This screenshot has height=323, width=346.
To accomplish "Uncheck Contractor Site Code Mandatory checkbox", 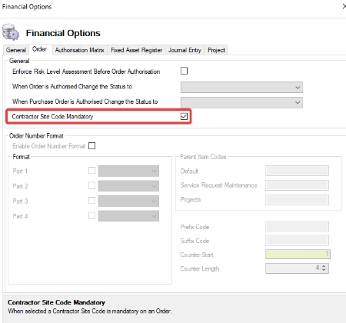I will coord(184,117).
